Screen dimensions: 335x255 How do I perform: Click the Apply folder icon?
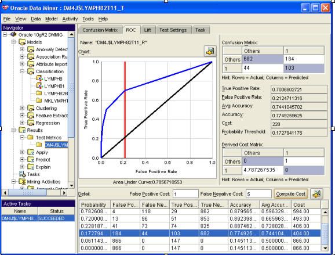pyautogui.click(x=31, y=152)
